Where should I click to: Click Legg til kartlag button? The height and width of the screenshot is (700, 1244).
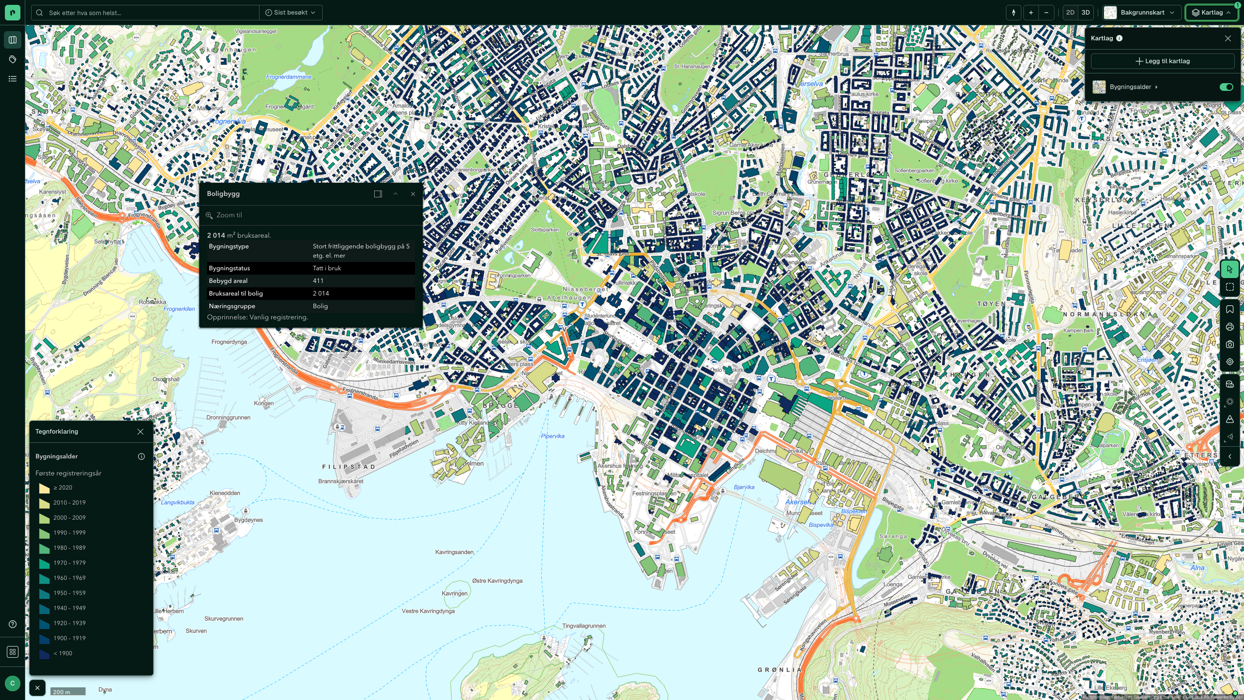coord(1162,61)
